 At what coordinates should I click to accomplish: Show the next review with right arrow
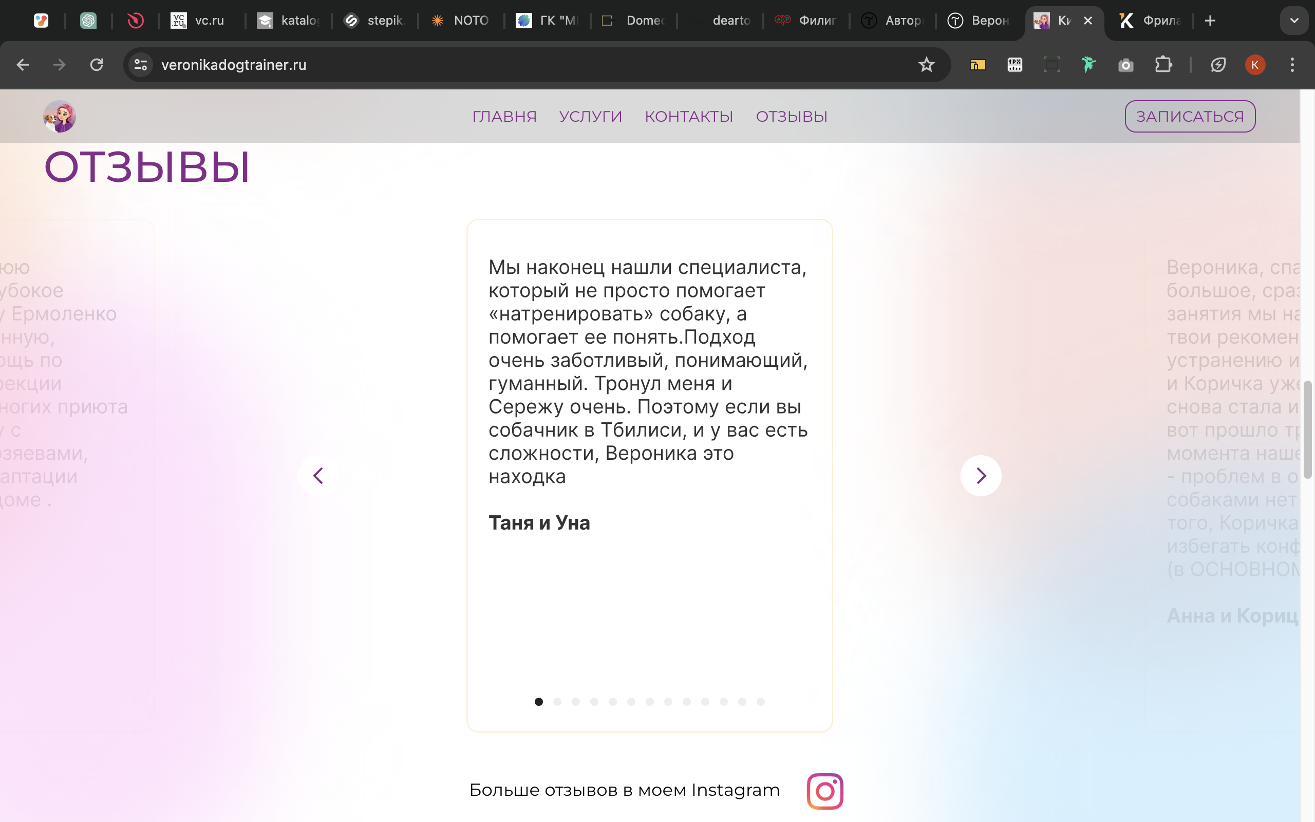tap(981, 476)
